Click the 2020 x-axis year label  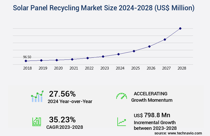pos(58,68)
